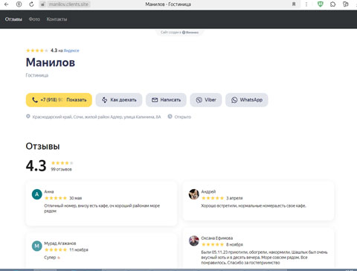
Task: Open the green shield protection icon
Action: [x=321, y=4]
